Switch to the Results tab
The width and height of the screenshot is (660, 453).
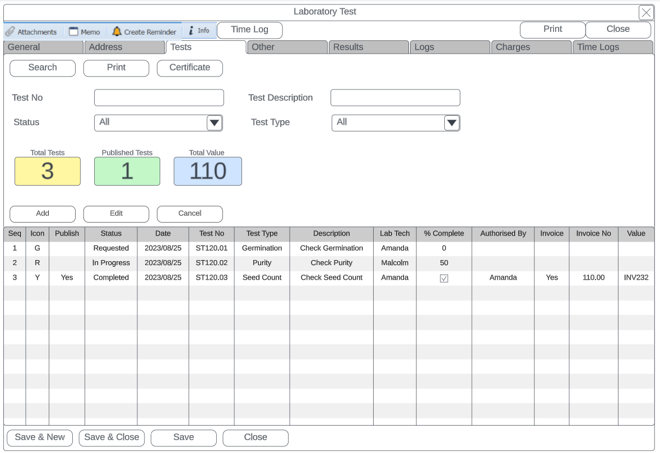(368, 47)
